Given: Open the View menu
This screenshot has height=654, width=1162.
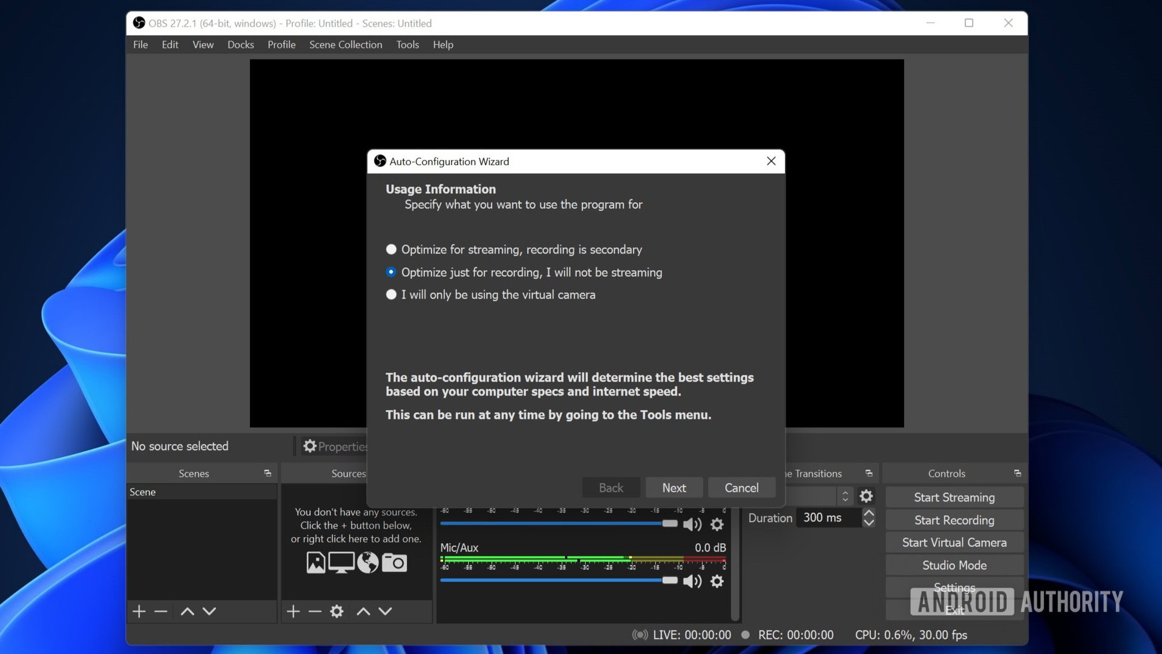Looking at the screenshot, I should [x=203, y=45].
